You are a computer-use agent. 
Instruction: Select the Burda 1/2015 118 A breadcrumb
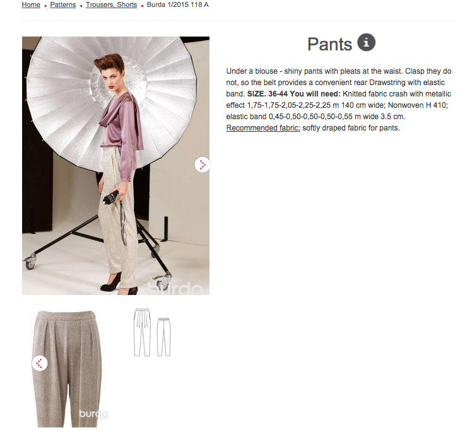click(x=177, y=4)
